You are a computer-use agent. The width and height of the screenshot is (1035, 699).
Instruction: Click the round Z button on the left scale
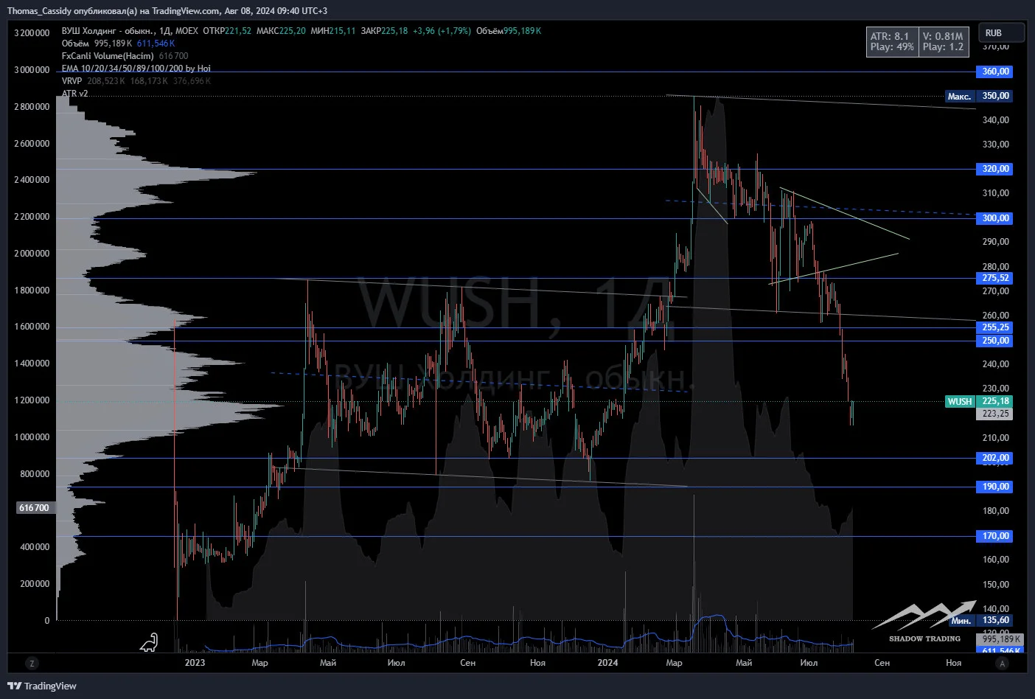pos(32,663)
